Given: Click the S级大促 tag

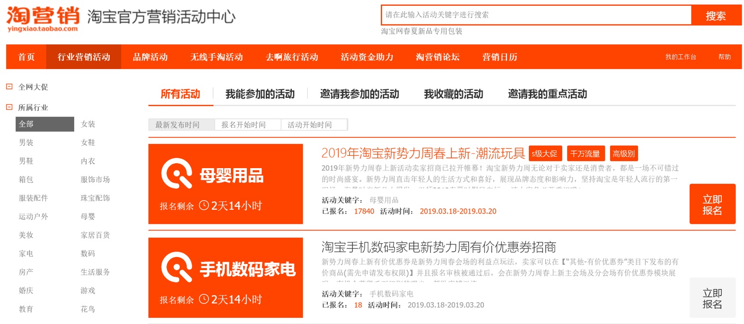Looking at the screenshot, I should pyautogui.click(x=545, y=153).
